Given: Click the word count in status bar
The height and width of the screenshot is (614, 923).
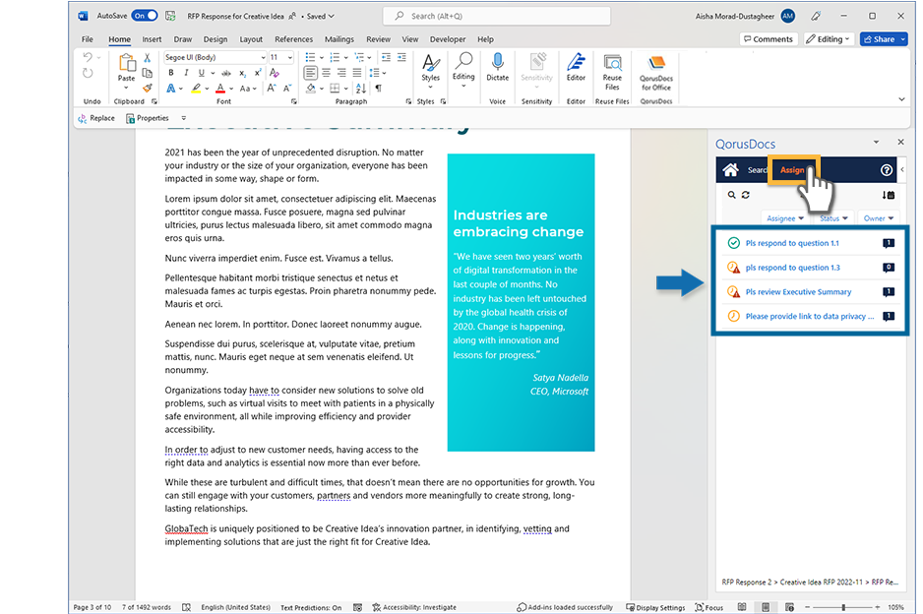Looking at the screenshot, I should click(146, 607).
